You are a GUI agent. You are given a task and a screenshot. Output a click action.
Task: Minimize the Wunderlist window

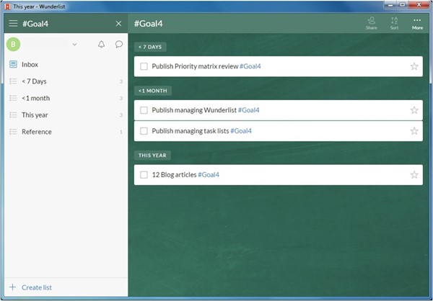click(x=390, y=5)
